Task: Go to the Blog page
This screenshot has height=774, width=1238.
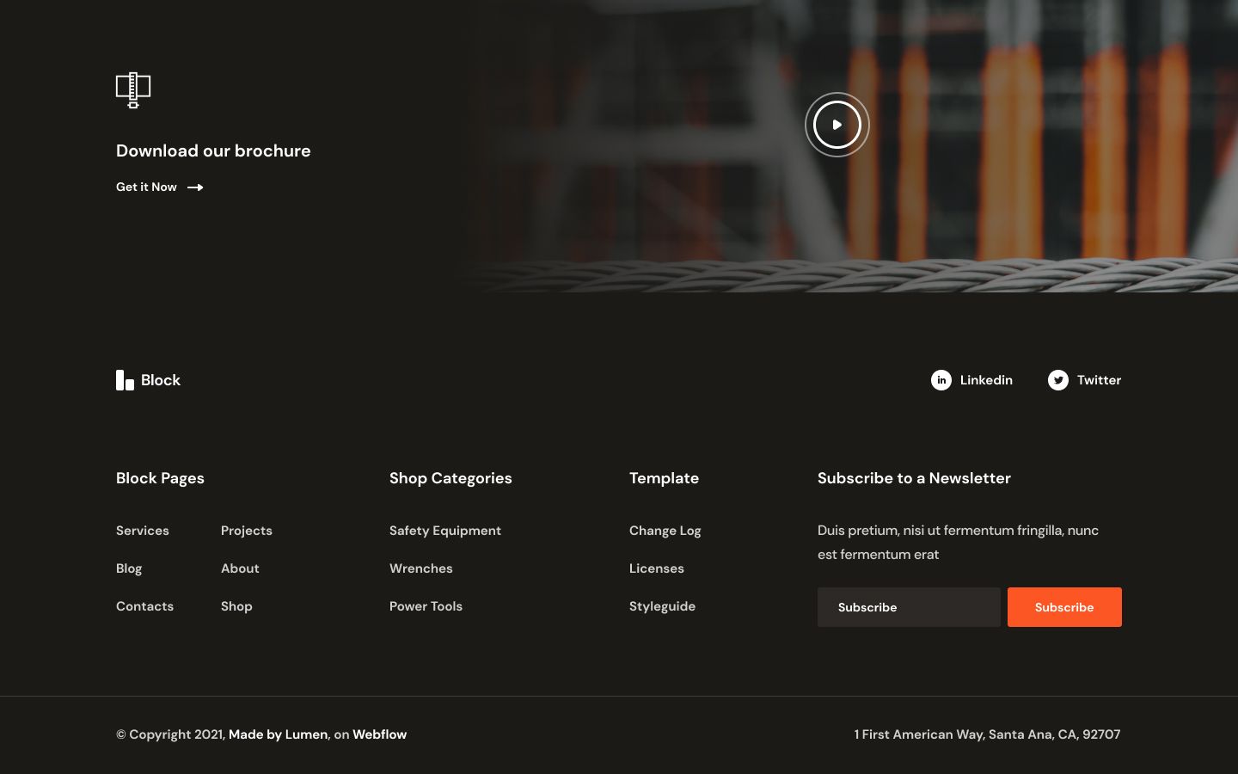Action: tap(129, 568)
